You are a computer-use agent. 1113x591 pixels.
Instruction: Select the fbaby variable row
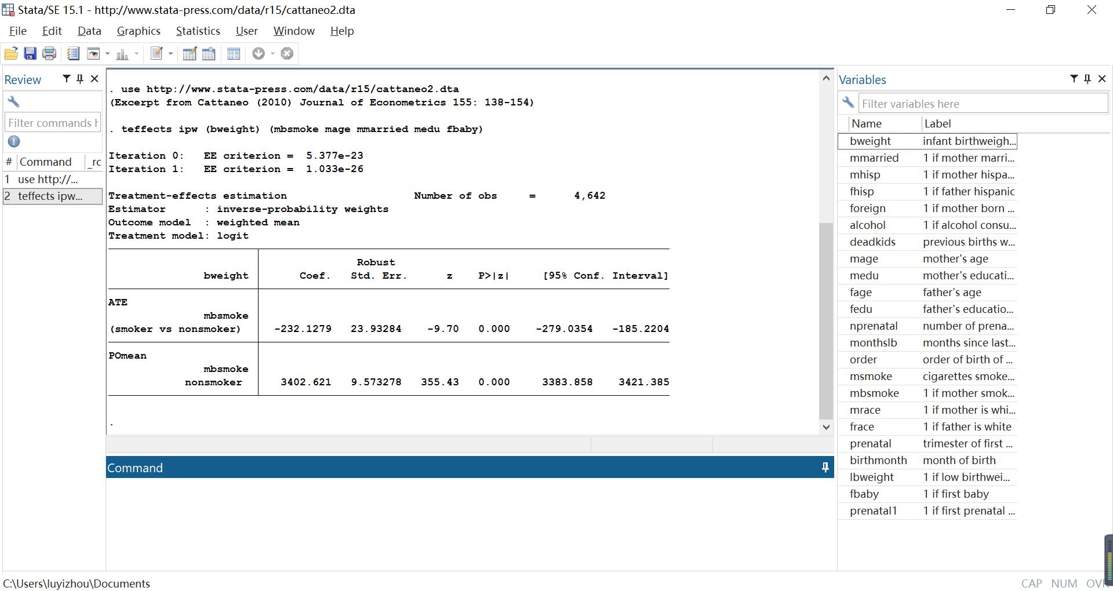[x=927, y=494]
